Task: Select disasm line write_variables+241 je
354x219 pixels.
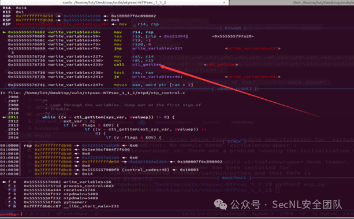Action: (144, 77)
